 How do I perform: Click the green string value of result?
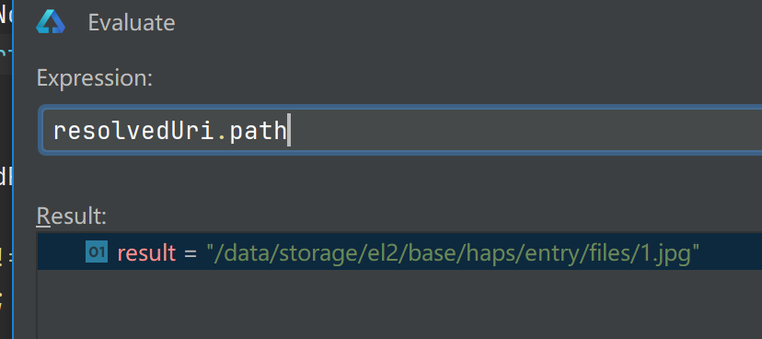click(453, 252)
